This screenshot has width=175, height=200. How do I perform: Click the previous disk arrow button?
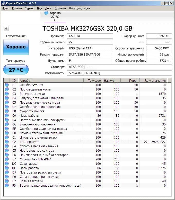pyautogui.click(x=6, y=29)
